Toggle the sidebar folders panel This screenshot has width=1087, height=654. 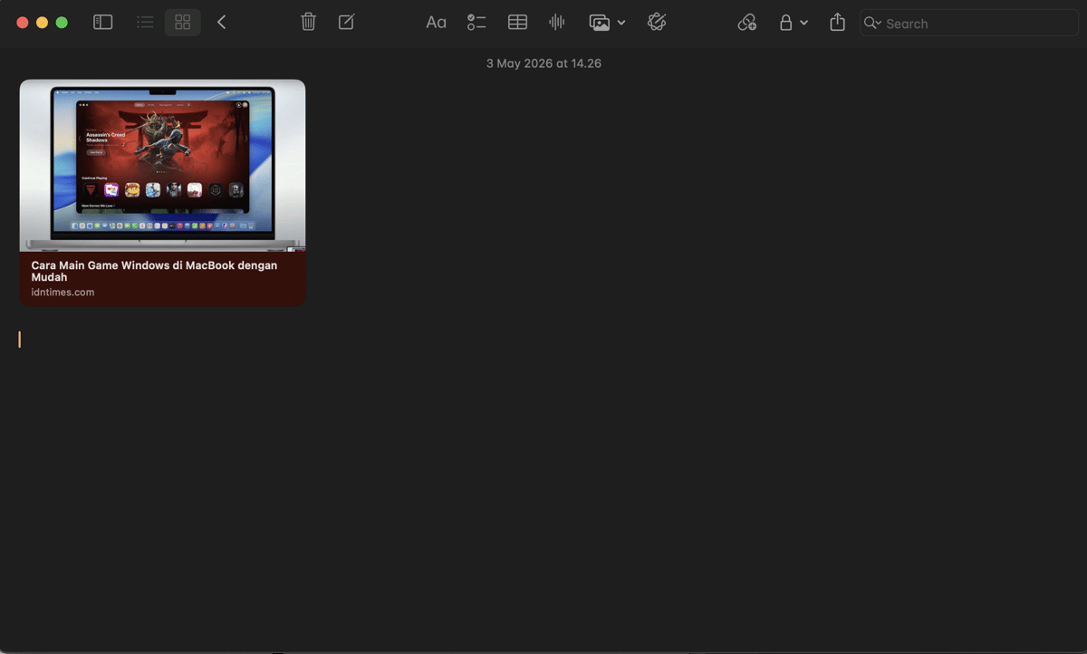pos(103,23)
